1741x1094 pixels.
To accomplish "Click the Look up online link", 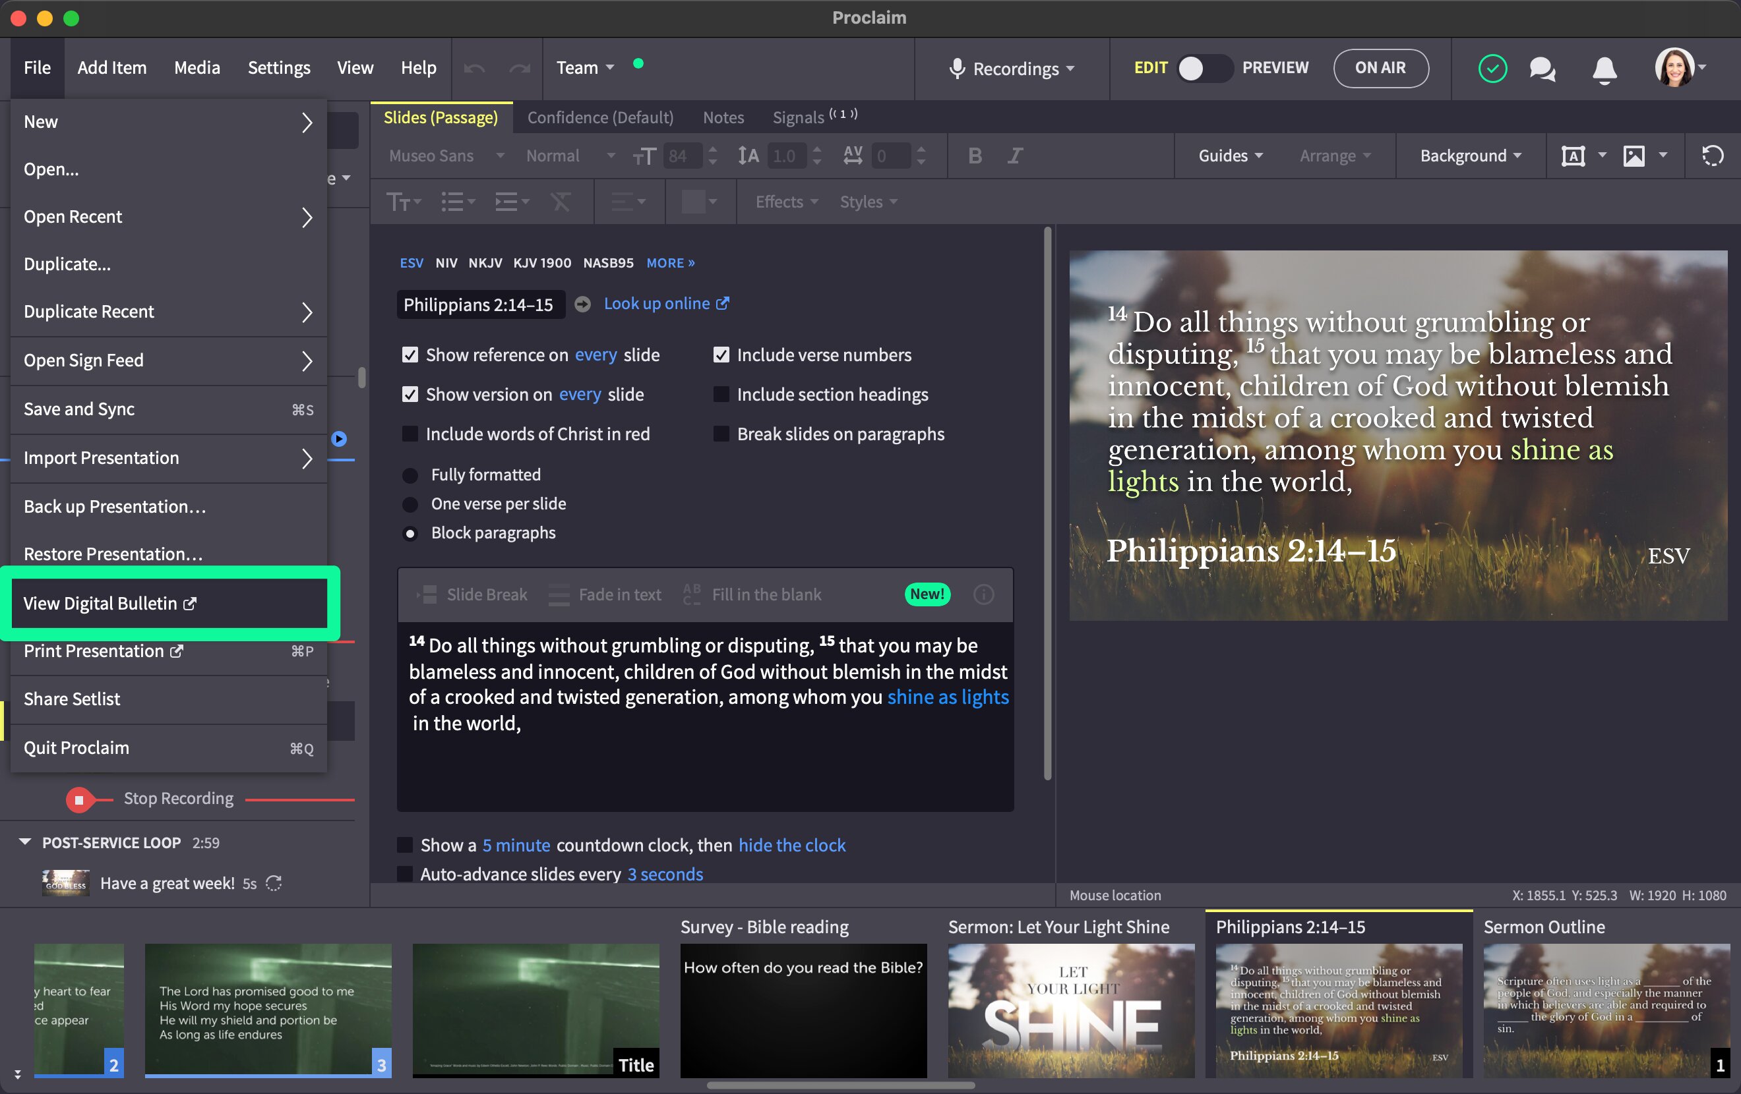I will click(666, 304).
